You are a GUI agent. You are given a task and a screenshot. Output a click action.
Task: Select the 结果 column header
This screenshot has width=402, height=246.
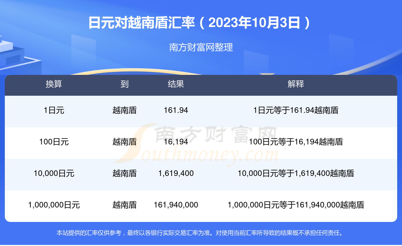click(176, 84)
